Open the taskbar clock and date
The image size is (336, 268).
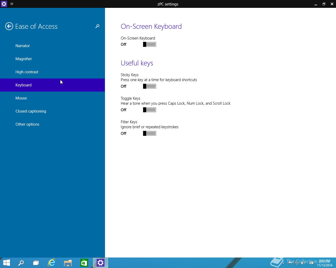pyautogui.click(x=325, y=263)
